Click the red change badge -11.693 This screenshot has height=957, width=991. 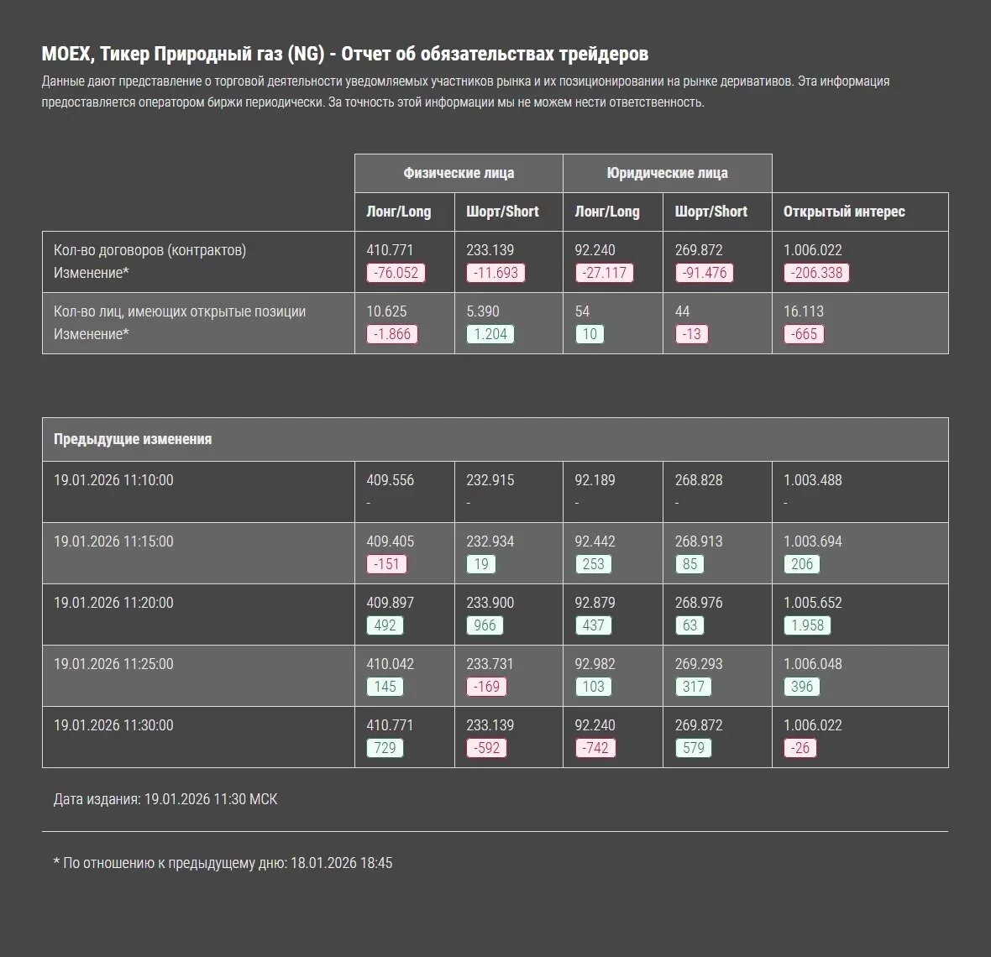[x=496, y=273]
